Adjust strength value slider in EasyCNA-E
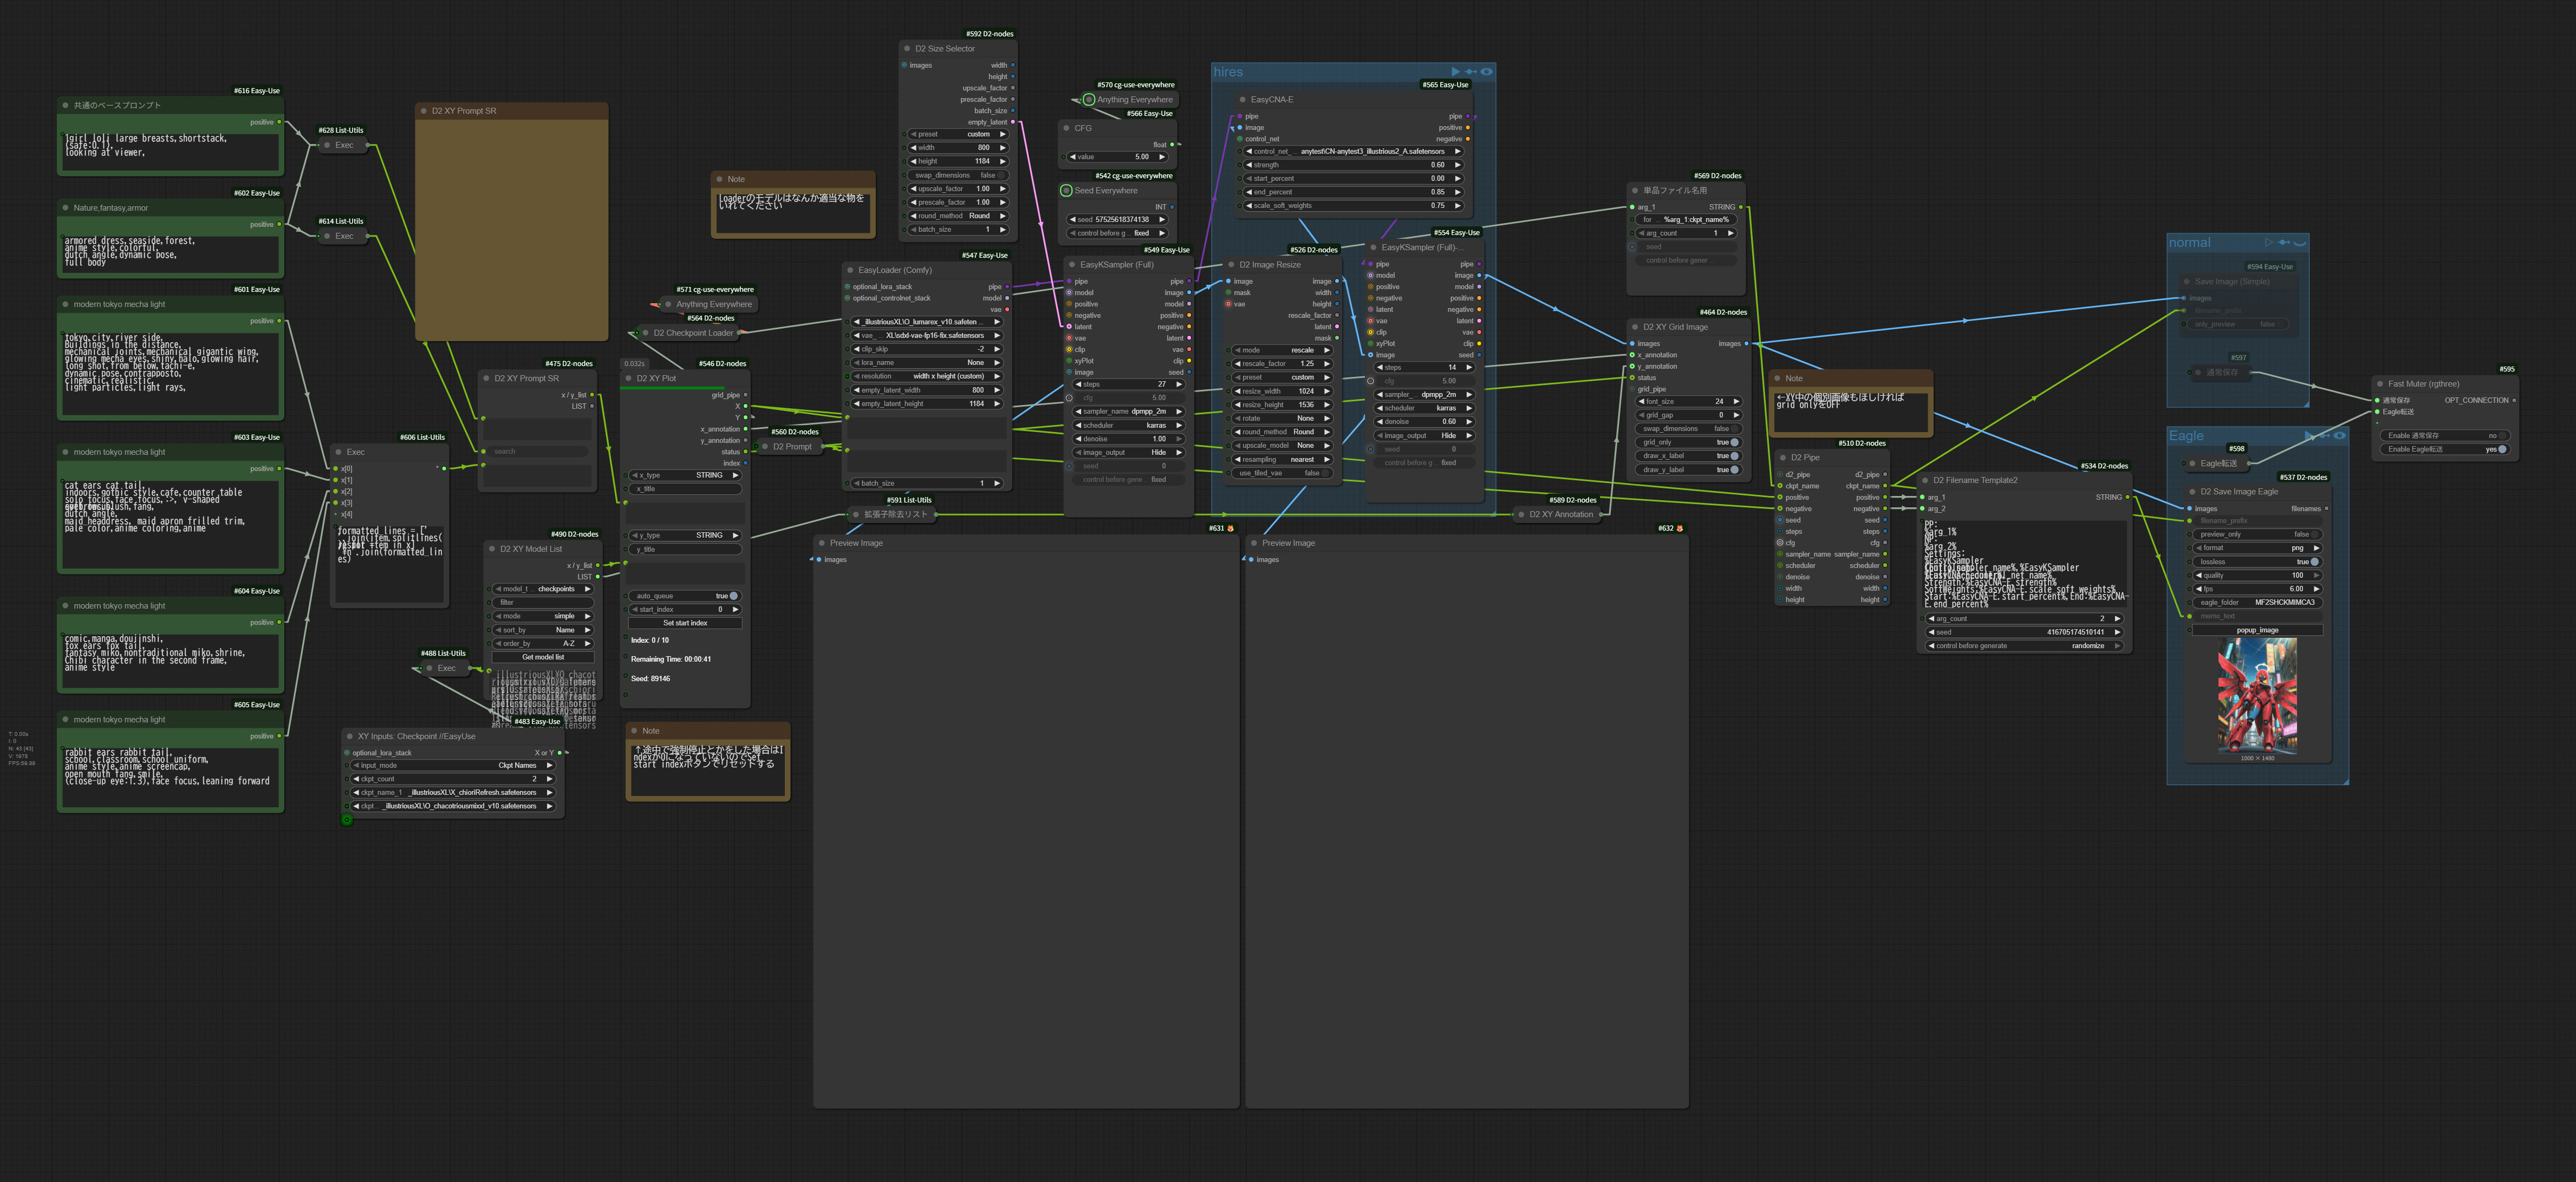This screenshot has width=2576, height=1182. point(1353,165)
